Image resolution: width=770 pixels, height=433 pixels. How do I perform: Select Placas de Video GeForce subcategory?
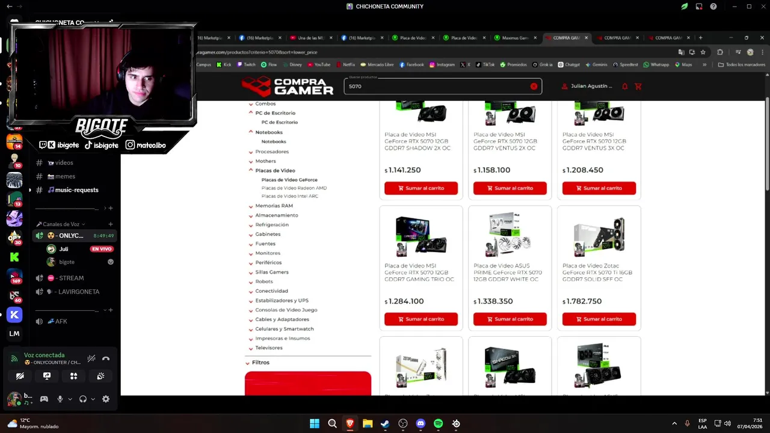[x=289, y=180]
